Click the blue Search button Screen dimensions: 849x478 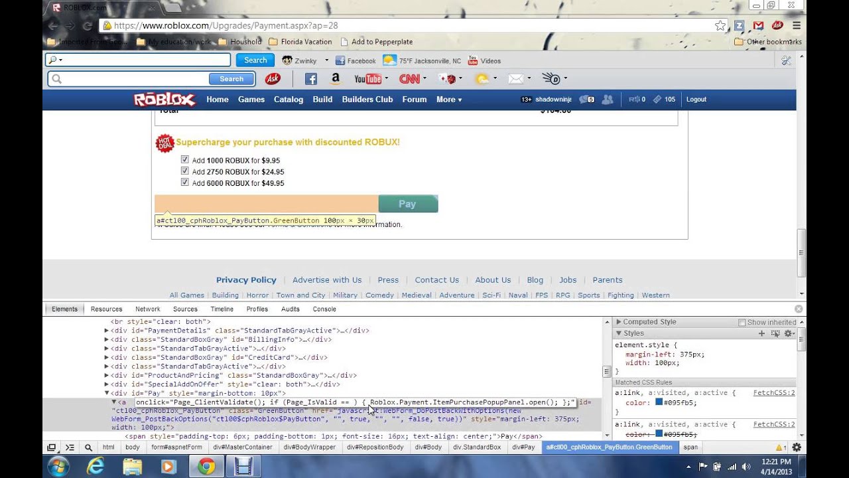tap(255, 60)
